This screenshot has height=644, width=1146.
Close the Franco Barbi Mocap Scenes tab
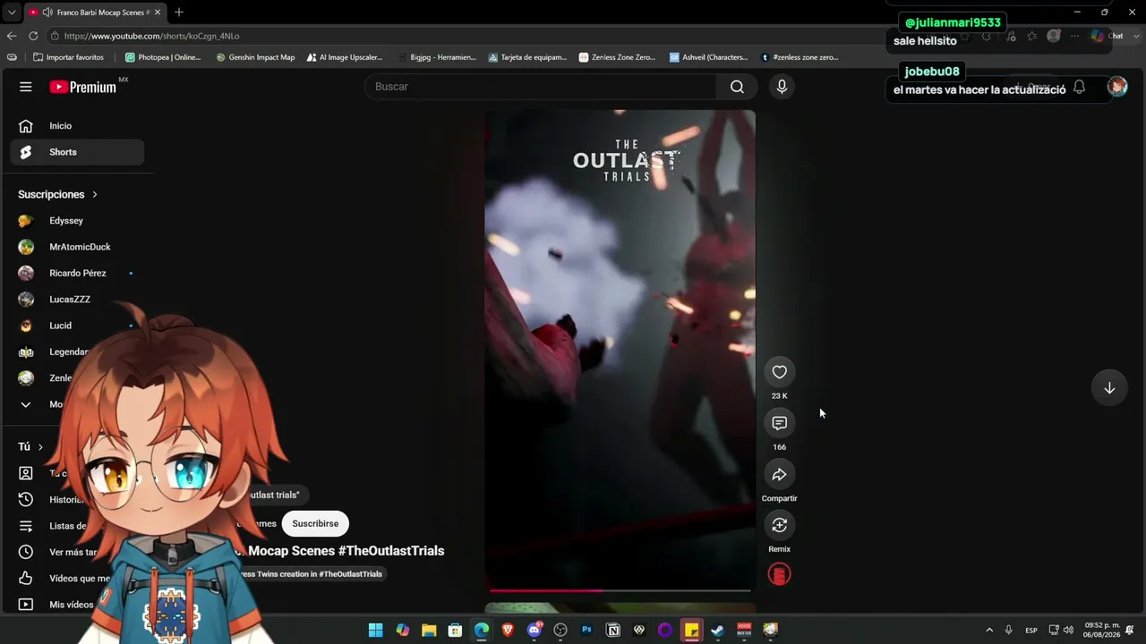pyautogui.click(x=158, y=13)
